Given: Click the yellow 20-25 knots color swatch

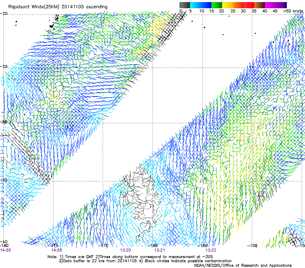Looking at the screenshot, I should (228, 5).
